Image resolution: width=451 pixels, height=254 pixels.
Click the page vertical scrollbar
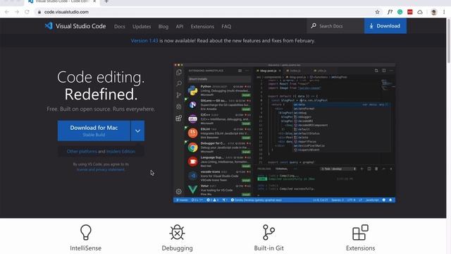448,40
